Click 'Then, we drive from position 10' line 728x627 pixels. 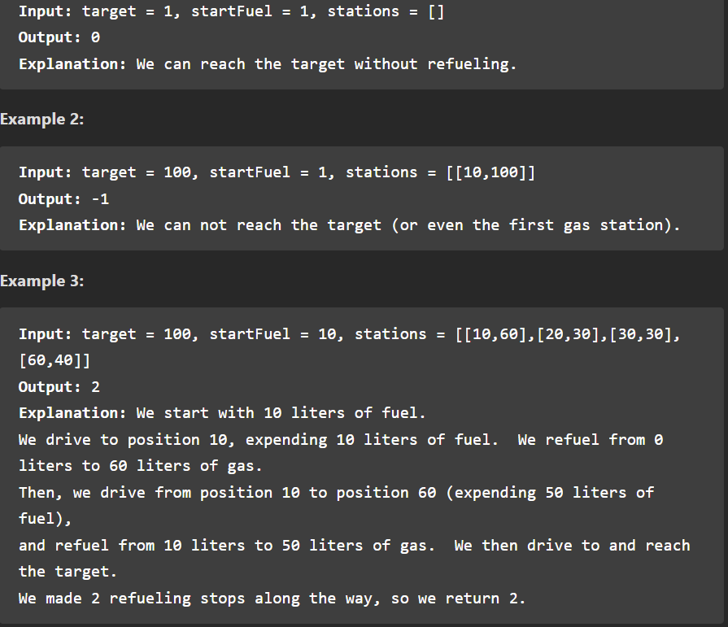point(336,493)
